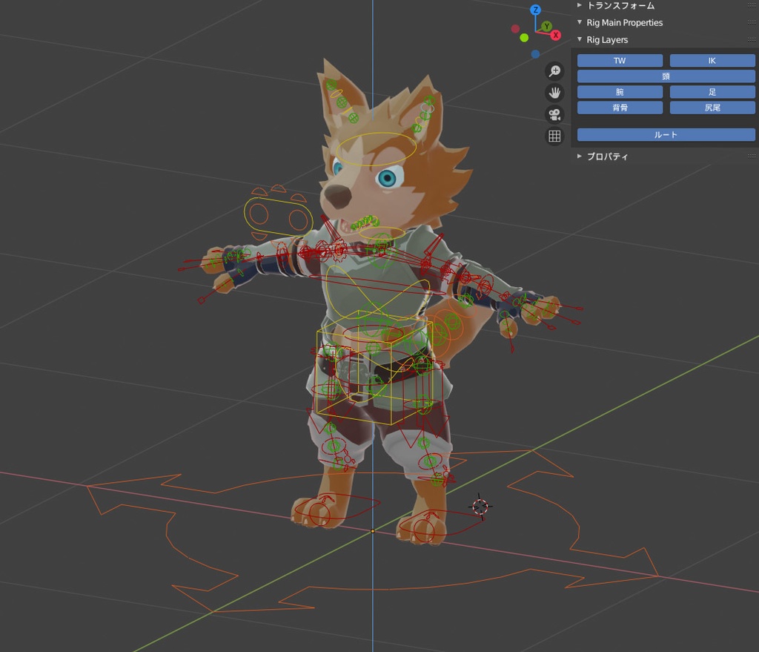Collapse the Rig Main Properties panel
Image resolution: width=759 pixels, height=652 pixels.
(580, 22)
